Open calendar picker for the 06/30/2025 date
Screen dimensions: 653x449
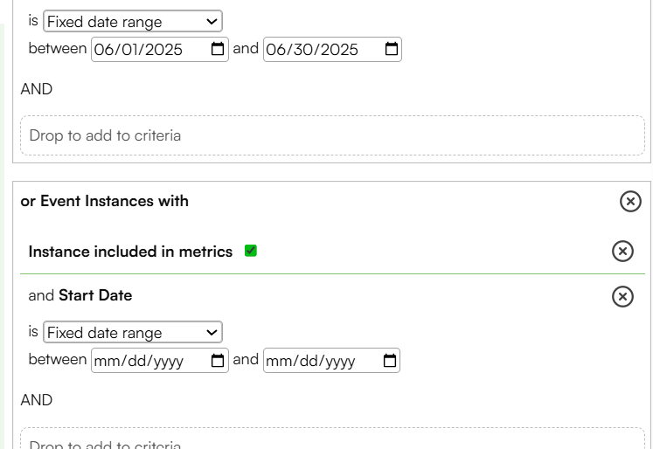tap(391, 49)
